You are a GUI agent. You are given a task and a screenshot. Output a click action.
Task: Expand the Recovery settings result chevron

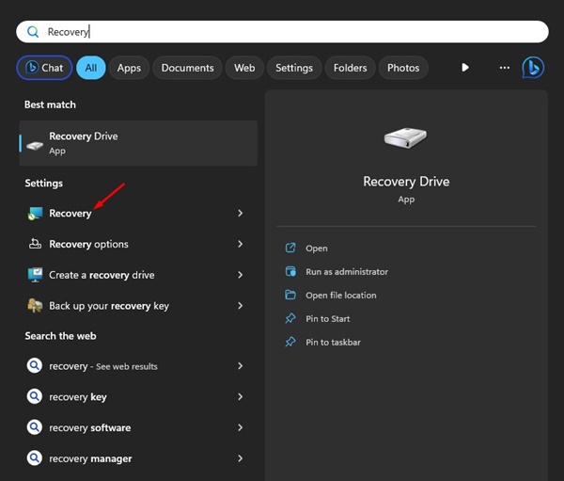click(x=240, y=214)
